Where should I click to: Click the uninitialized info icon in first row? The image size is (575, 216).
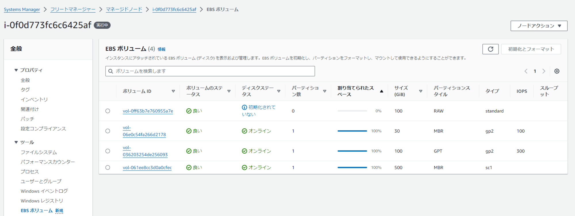click(x=244, y=107)
